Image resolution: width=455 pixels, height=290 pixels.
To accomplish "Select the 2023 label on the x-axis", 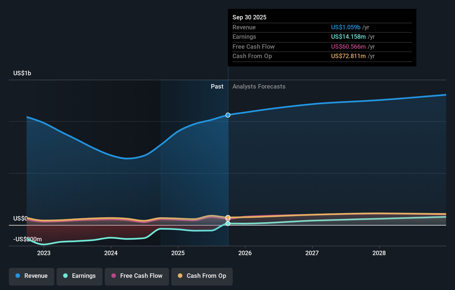I will tap(44, 253).
